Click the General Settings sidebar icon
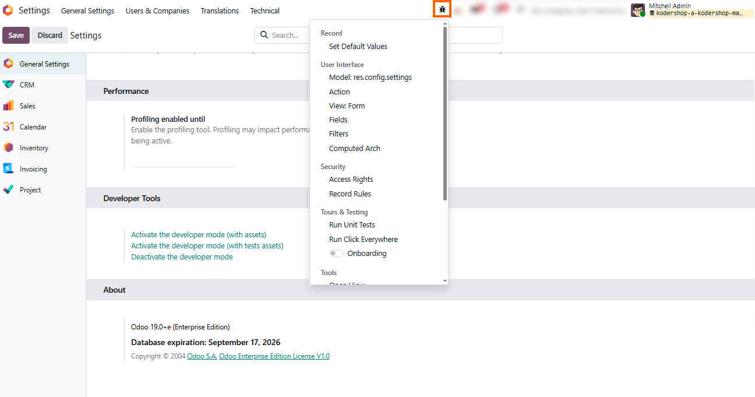Image resolution: width=755 pixels, height=397 pixels. [x=8, y=64]
